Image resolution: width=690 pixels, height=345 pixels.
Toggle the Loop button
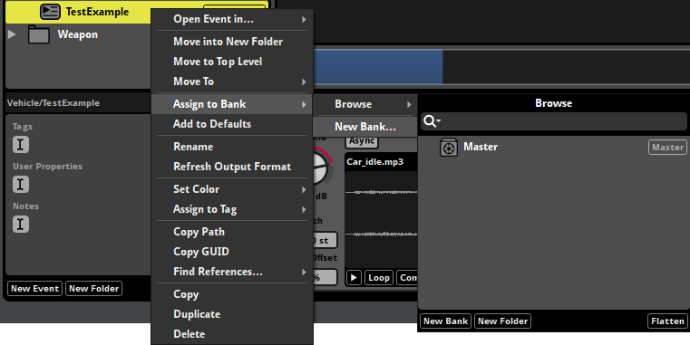[x=379, y=278]
